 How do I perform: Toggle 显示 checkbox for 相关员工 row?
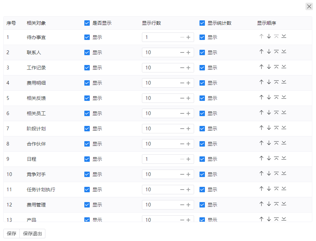pos(87,113)
